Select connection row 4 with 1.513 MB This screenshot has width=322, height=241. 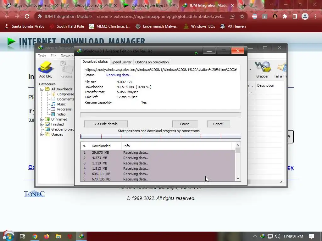point(158,169)
